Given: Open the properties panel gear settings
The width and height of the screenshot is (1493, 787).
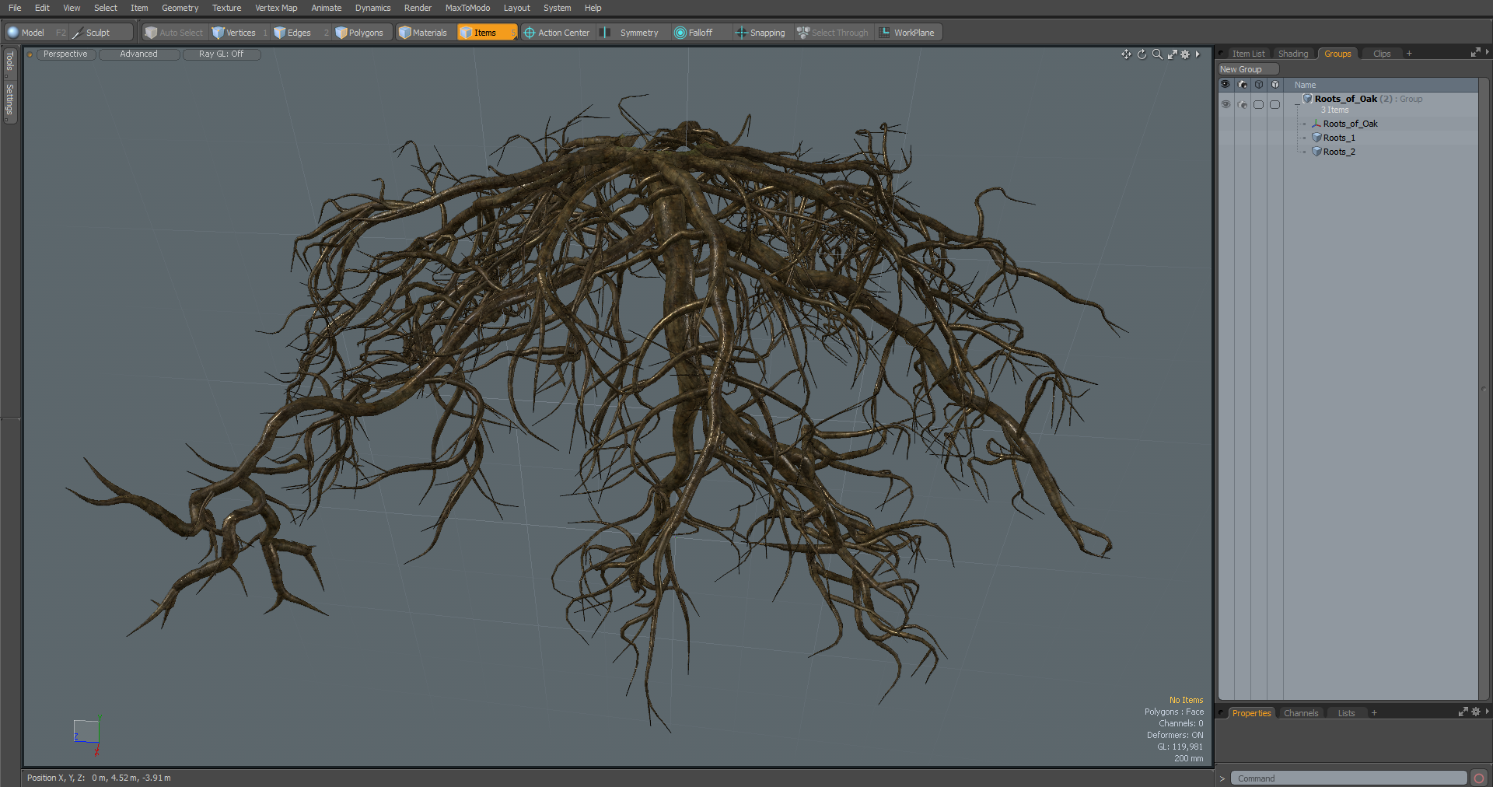Looking at the screenshot, I should pyautogui.click(x=1476, y=712).
